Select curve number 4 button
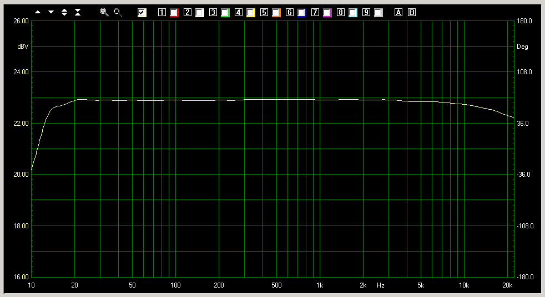 (239, 13)
